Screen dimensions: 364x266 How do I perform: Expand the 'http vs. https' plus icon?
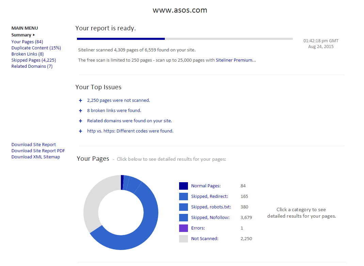point(81,131)
